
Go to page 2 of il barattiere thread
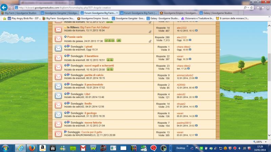[x=112, y=60]
